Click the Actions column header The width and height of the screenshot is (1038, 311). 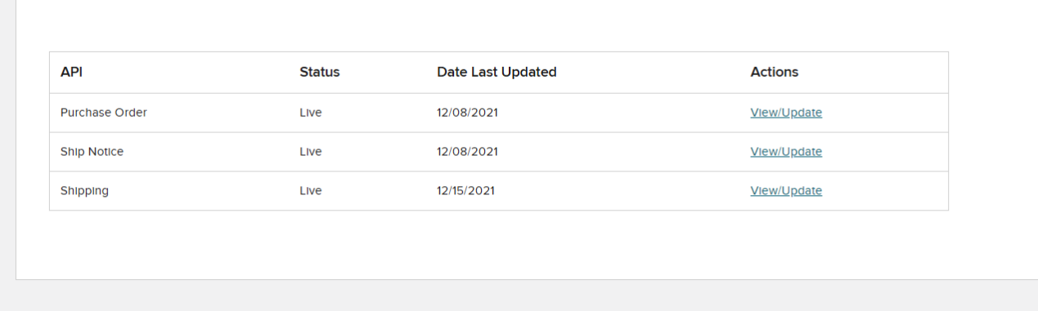[x=774, y=72]
